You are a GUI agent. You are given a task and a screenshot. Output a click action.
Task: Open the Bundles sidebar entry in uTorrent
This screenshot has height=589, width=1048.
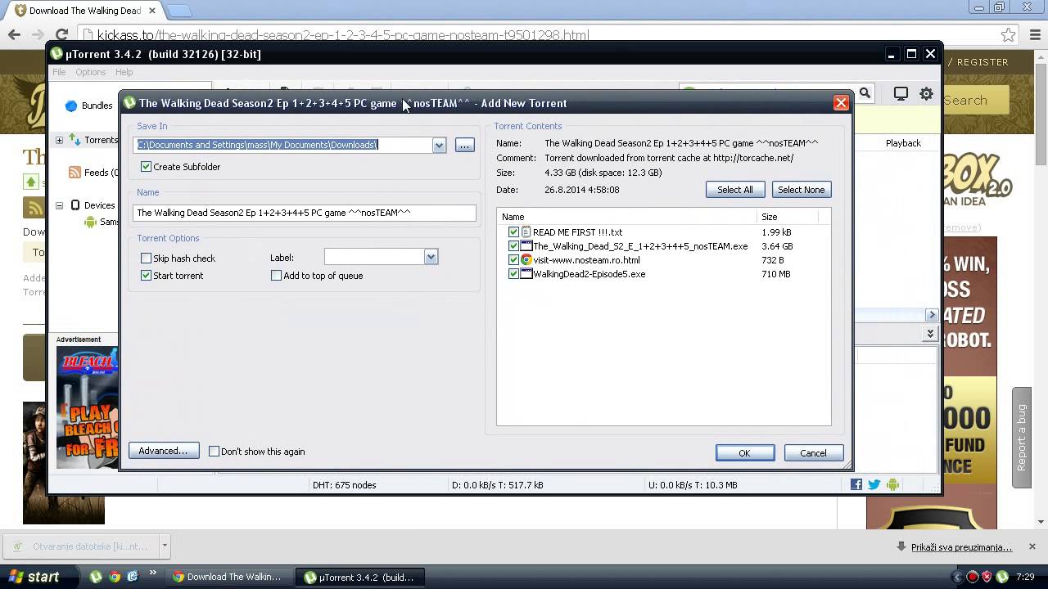[88, 106]
